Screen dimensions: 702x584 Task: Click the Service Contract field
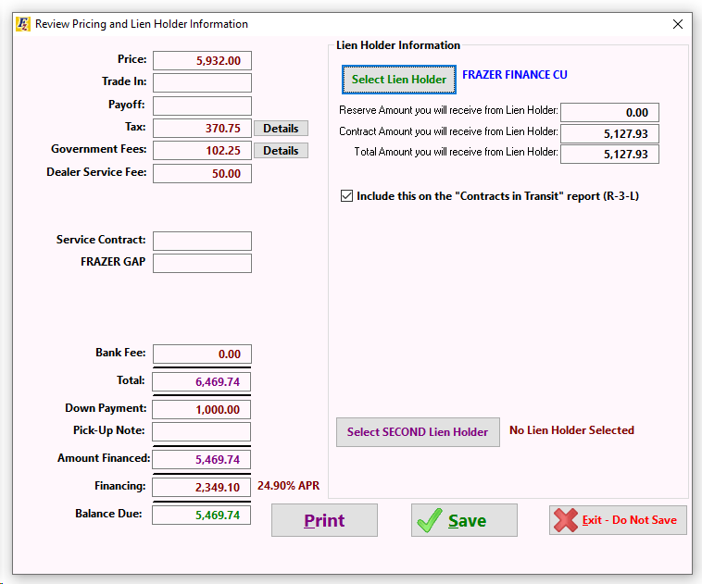pos(202,241)
